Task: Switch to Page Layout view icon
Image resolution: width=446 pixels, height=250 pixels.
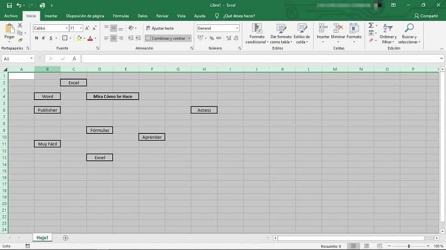Action: 367,246
